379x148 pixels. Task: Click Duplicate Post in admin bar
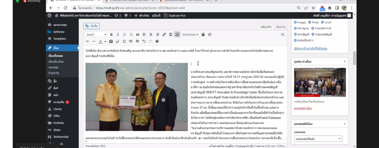175,15
